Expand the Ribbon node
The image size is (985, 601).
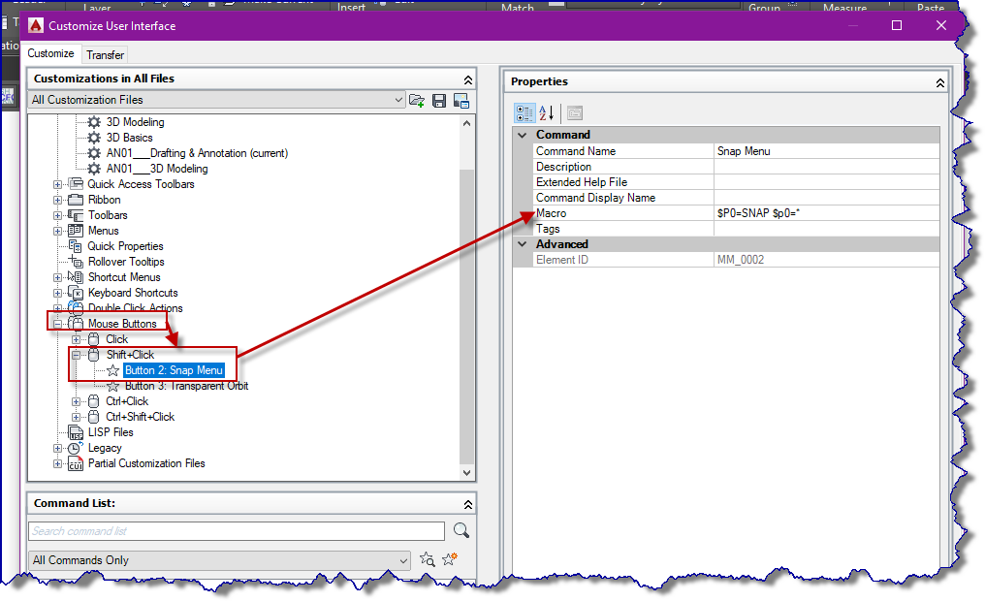tap(58, 201)
